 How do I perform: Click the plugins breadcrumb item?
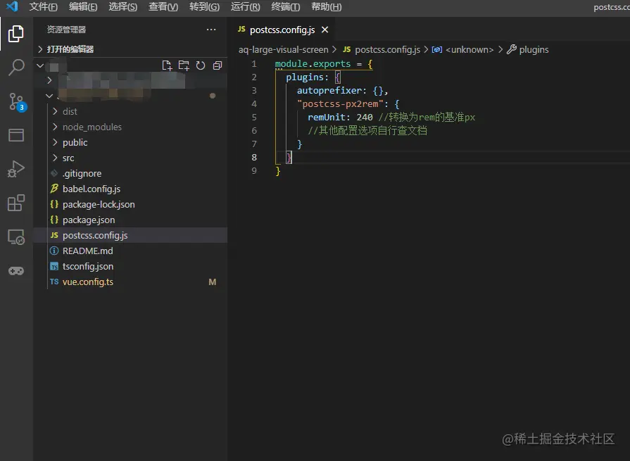tap(534, 49)
